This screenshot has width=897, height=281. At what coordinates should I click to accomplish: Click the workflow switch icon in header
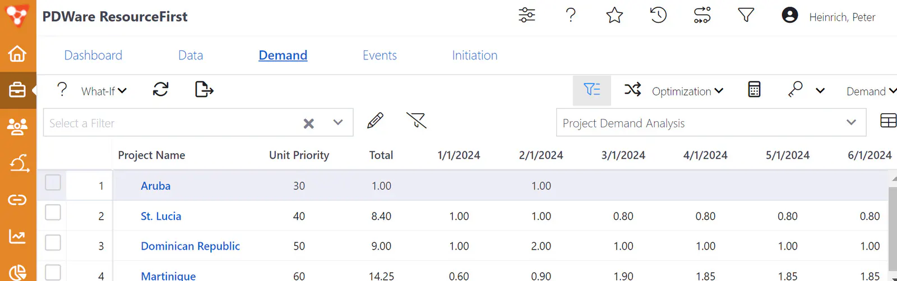coord(702,15)
